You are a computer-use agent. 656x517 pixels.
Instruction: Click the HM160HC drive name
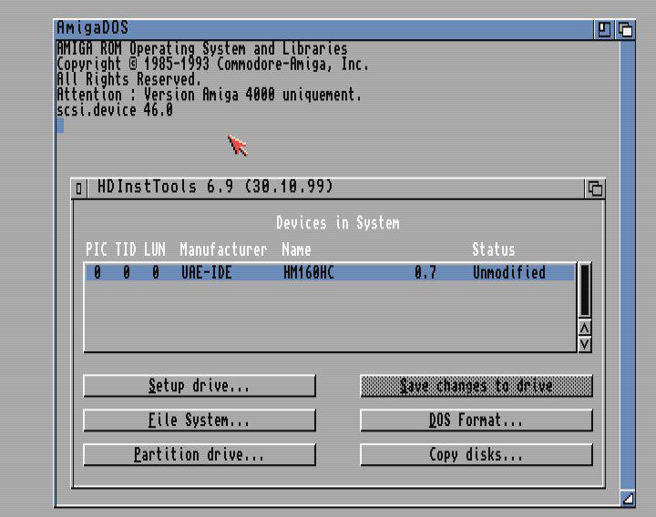click(x=309, y=272)
